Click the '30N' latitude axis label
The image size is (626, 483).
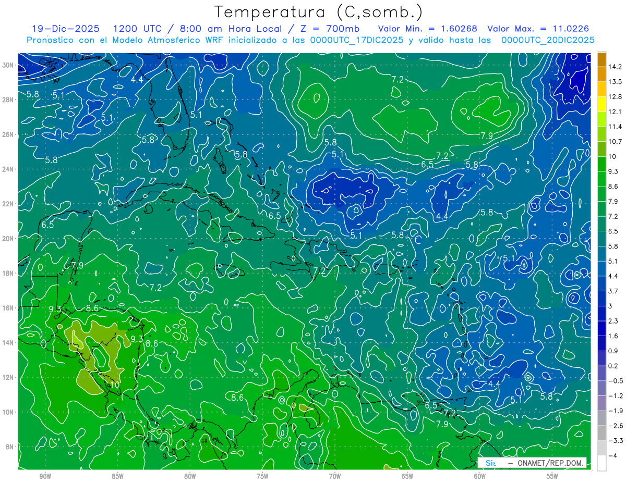[x=9, y=65]
